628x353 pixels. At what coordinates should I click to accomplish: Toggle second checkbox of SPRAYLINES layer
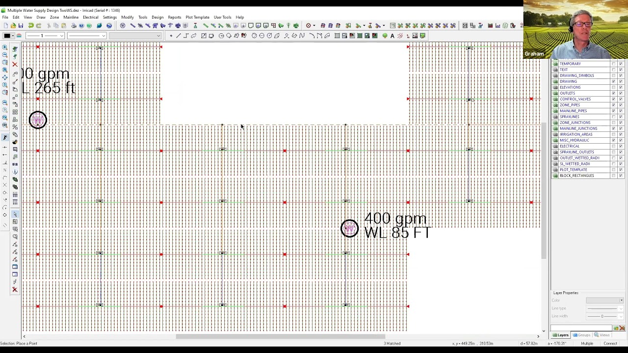tap(621, 117)
